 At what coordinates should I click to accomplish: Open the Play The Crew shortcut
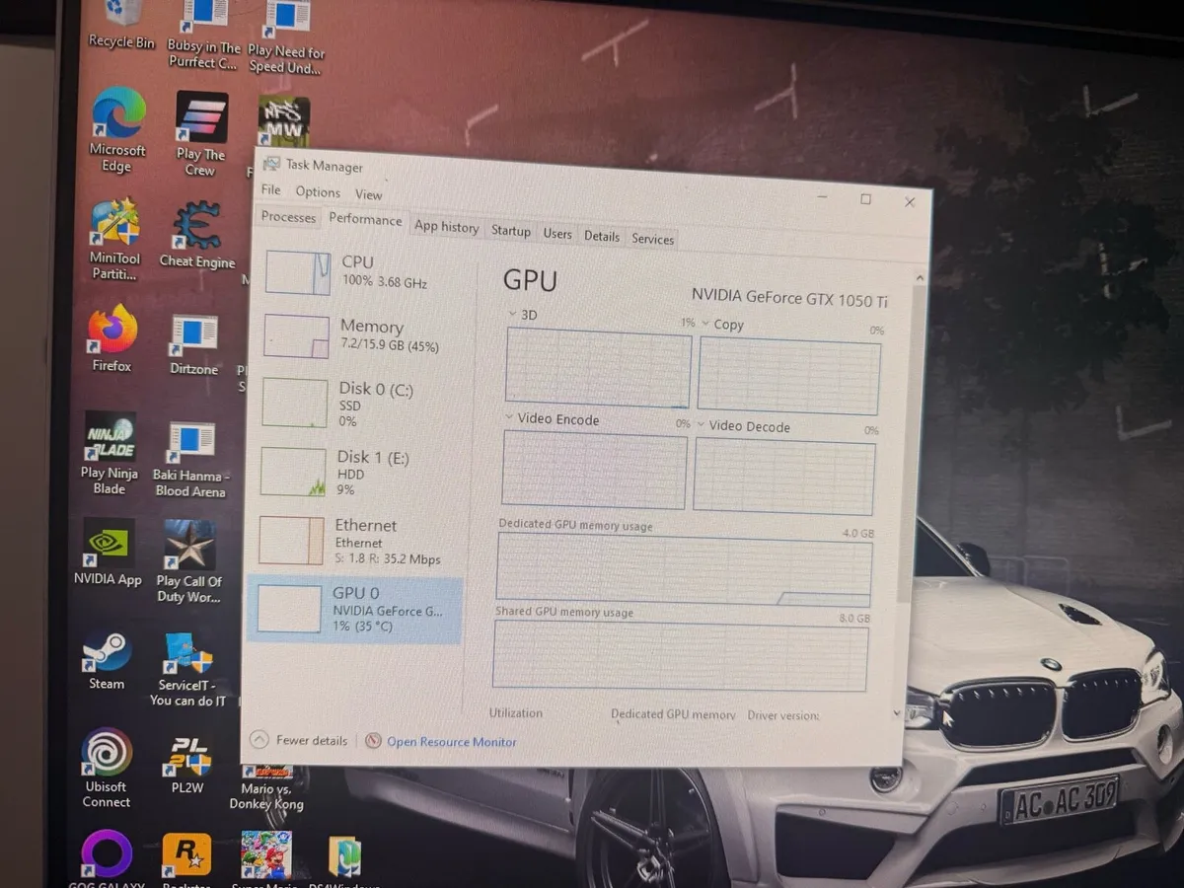click(x=201, y=135)
